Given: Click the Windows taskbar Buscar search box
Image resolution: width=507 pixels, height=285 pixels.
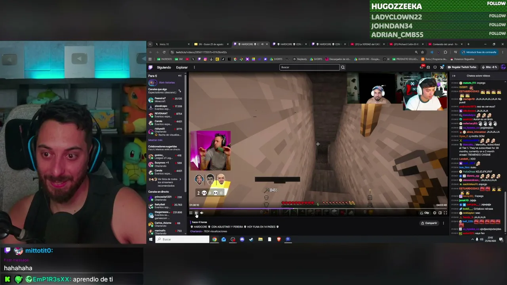Looking at the screenshot, I should [x=182, y=239].
